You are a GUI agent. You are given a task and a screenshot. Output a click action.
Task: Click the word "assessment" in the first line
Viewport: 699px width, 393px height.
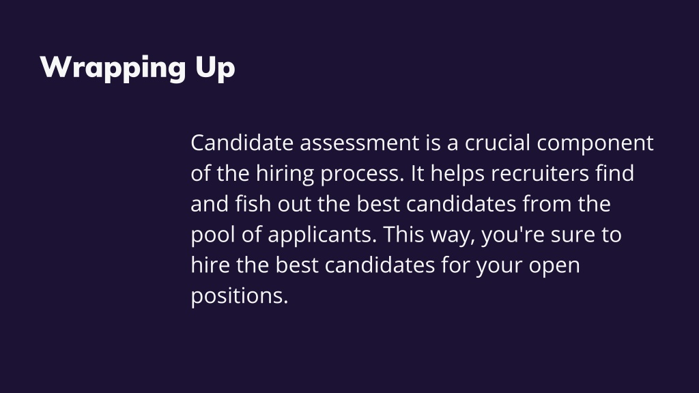359,143
